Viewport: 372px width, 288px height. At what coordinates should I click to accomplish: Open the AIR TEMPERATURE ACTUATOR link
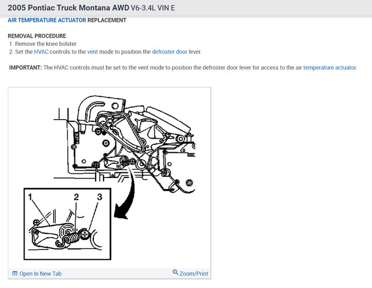[x=47, y=20]
